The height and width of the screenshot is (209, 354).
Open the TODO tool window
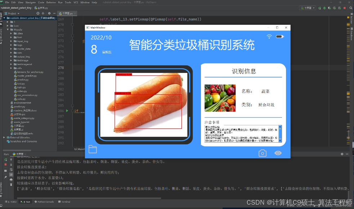pyautogui.click(x=11, y=202)
